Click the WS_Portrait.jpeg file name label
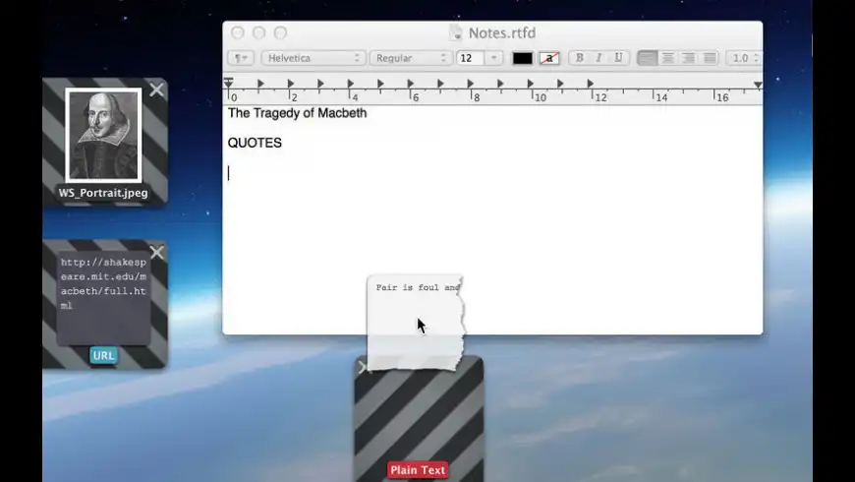Image resolution: width=855 pixels, height=482 pixels. click(x=103, y=193)
